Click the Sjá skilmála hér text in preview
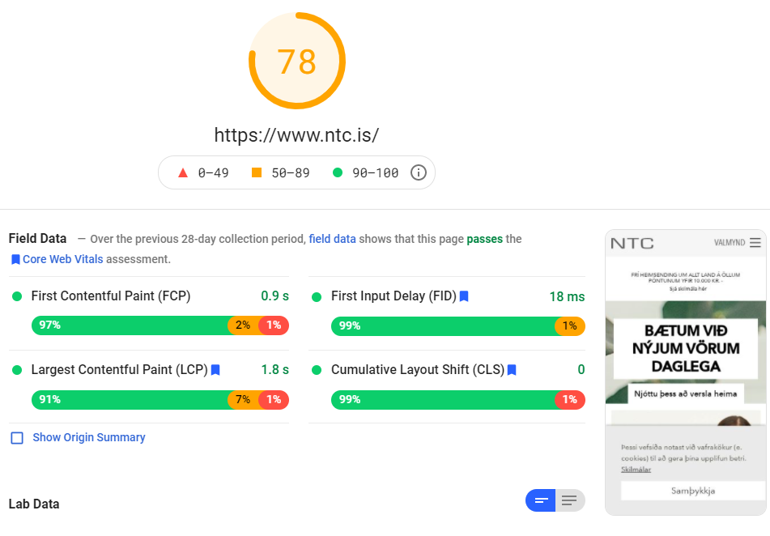The height and width of the screenshot is (536, 770). pyautogui.click(x=687, y=289)
